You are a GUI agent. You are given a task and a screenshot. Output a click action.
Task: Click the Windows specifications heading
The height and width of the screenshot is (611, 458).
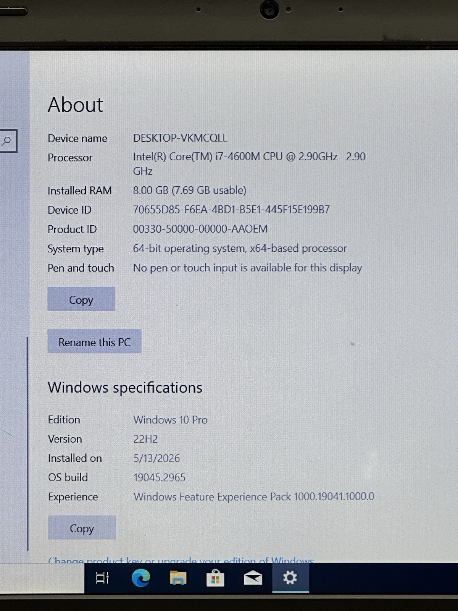click(125, 388)
